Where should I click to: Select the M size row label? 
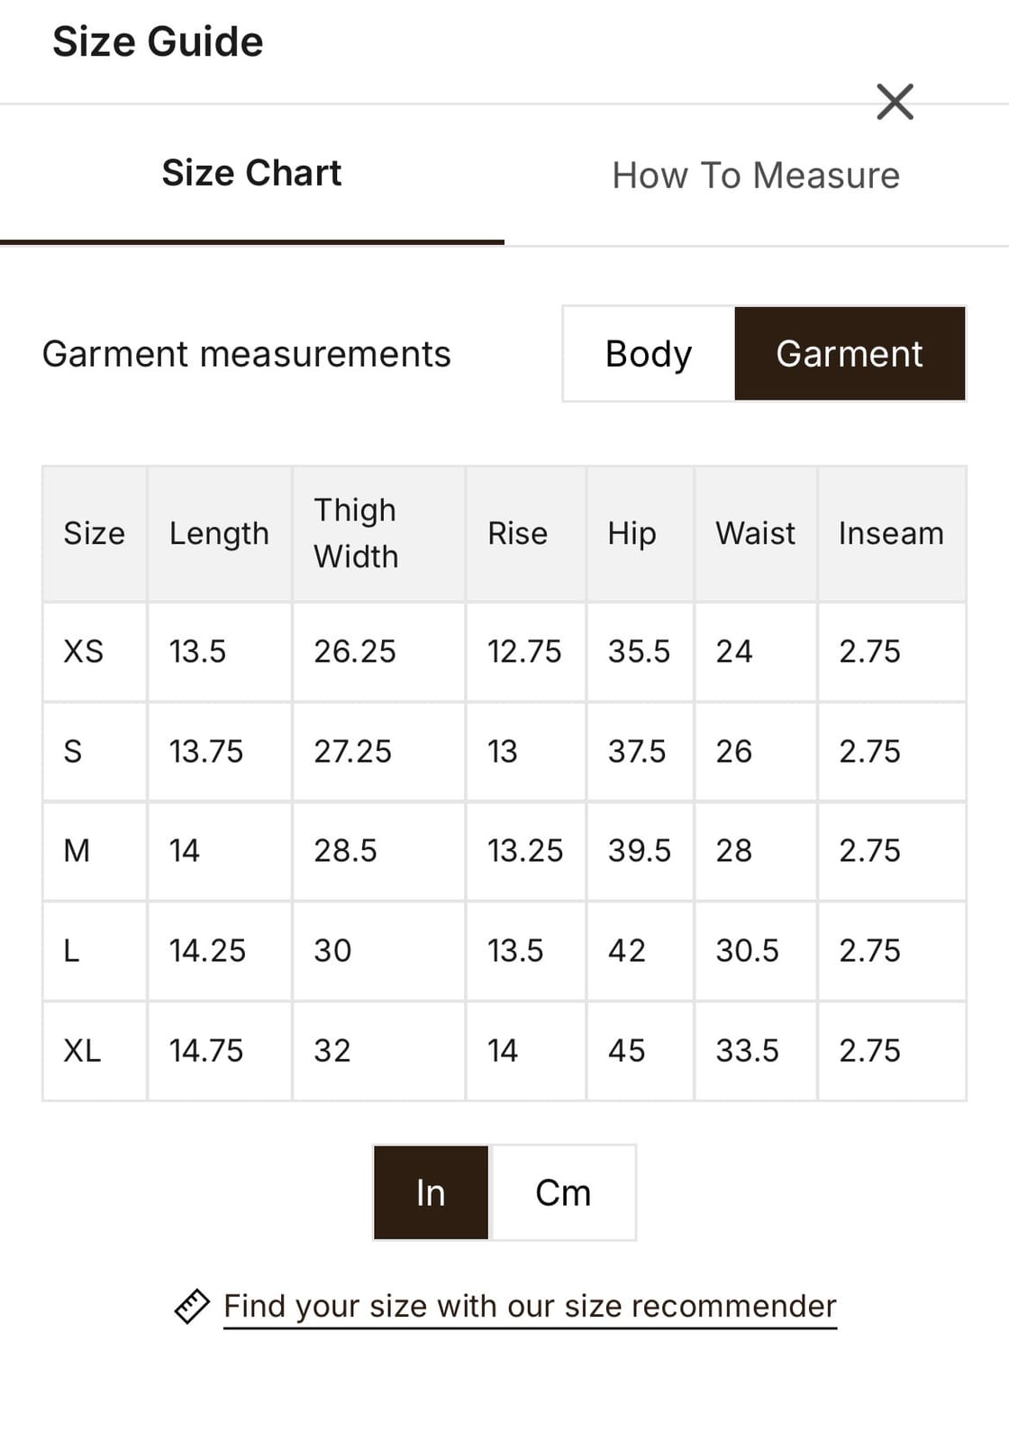point(77,850)
